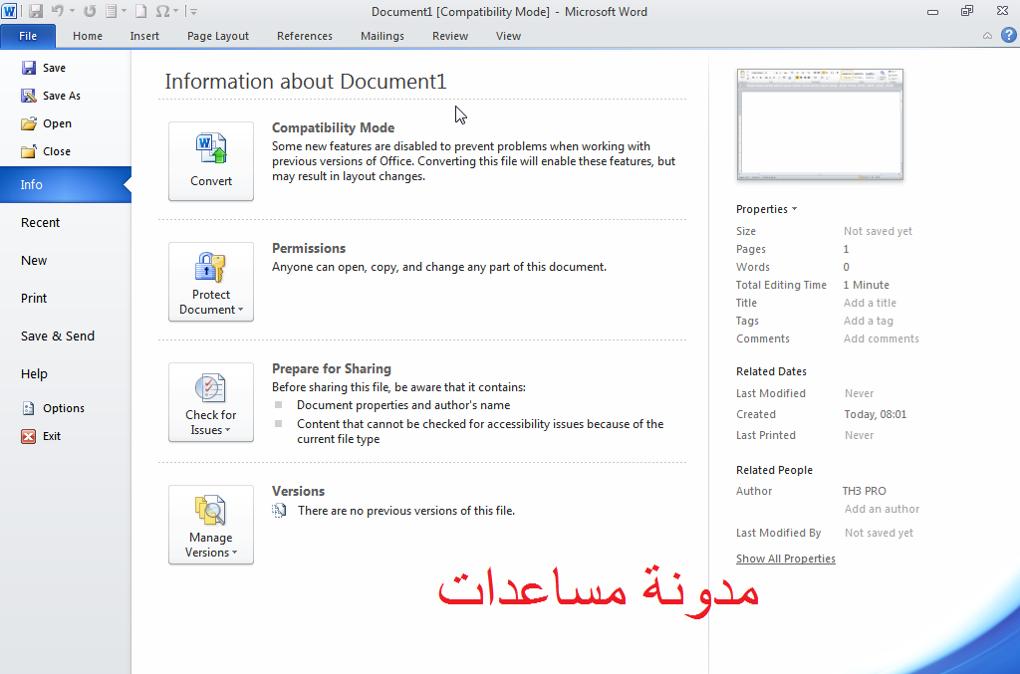This screenshot has height=674, width=1020.
Task: Open the References tab
Action: (305, 36)
